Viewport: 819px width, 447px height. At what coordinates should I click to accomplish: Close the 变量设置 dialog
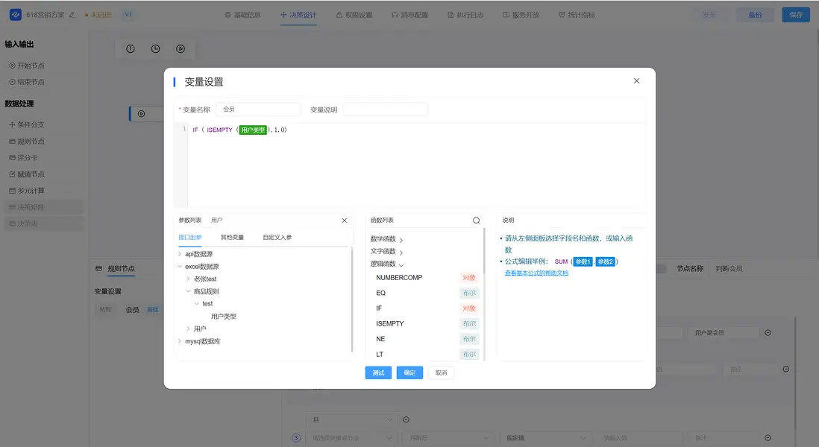(636, 81)
